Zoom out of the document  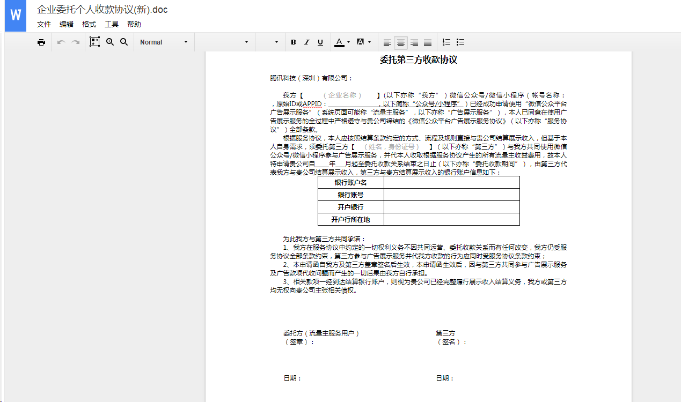124,42
